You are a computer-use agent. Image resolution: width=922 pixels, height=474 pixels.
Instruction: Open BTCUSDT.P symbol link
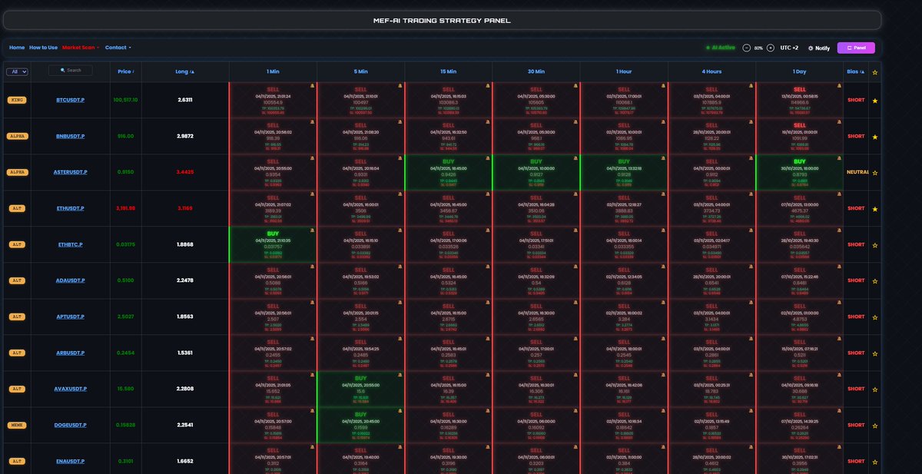coord(70,101)
